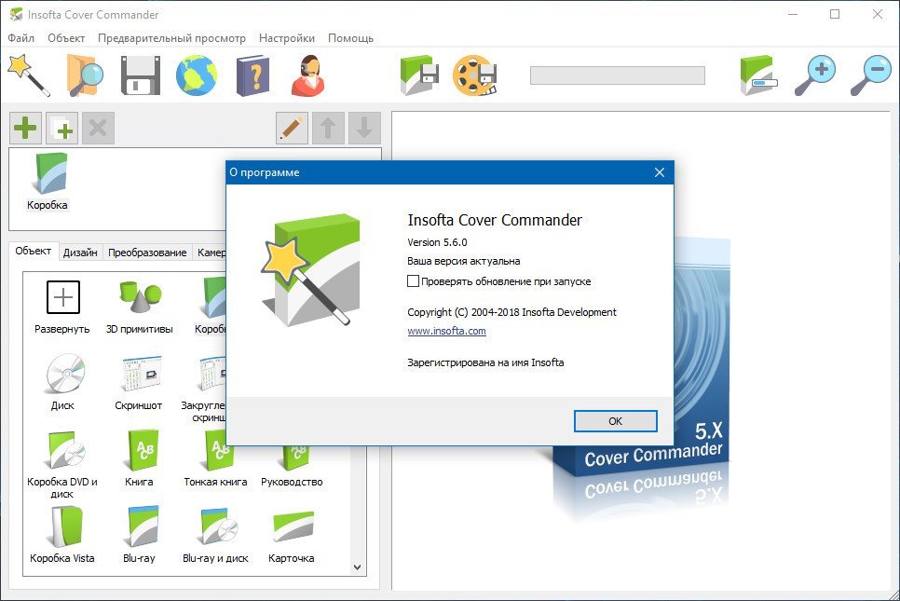The width and height of the screenshot is (900, 601).
Task: Choose the Развернуть object type
Action: click(x=62, y=307)
